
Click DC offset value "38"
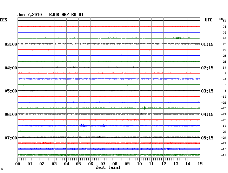click(224, 27)
